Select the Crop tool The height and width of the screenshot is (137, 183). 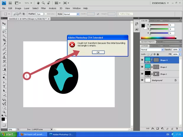coord(4,40)
